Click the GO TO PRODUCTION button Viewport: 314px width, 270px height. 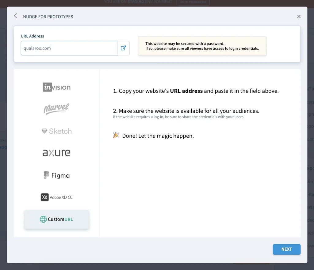click(x=193, y=2)
